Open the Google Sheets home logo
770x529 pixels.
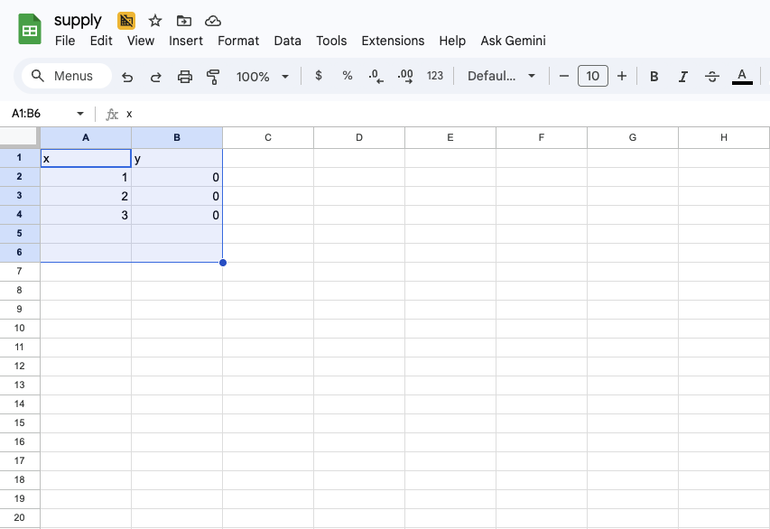(31, 30)
